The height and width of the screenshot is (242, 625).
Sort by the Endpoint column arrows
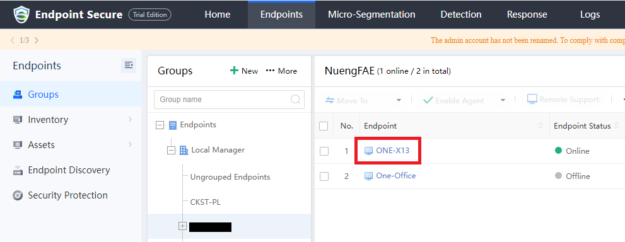(x=540, y=126)
